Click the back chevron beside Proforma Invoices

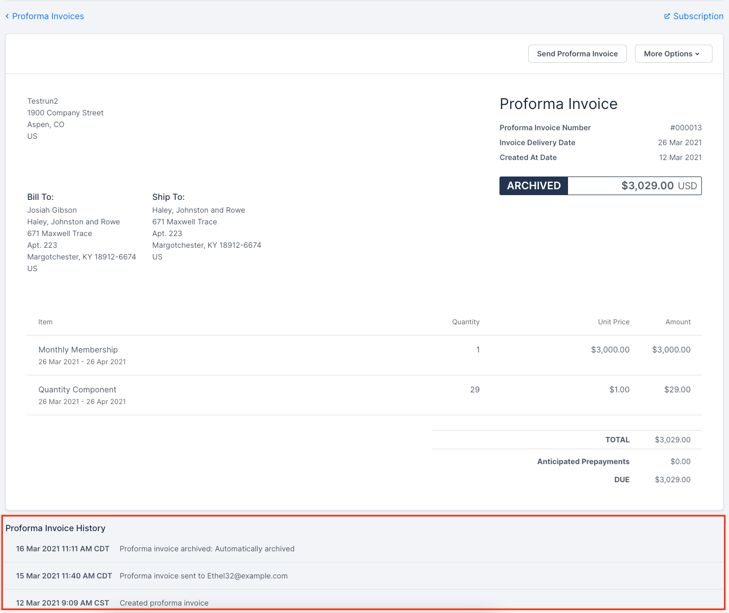[x=7, y=16]
